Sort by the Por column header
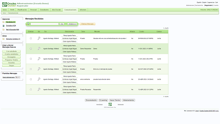Screen dimensions: 220x124 [x=45, y=31]
